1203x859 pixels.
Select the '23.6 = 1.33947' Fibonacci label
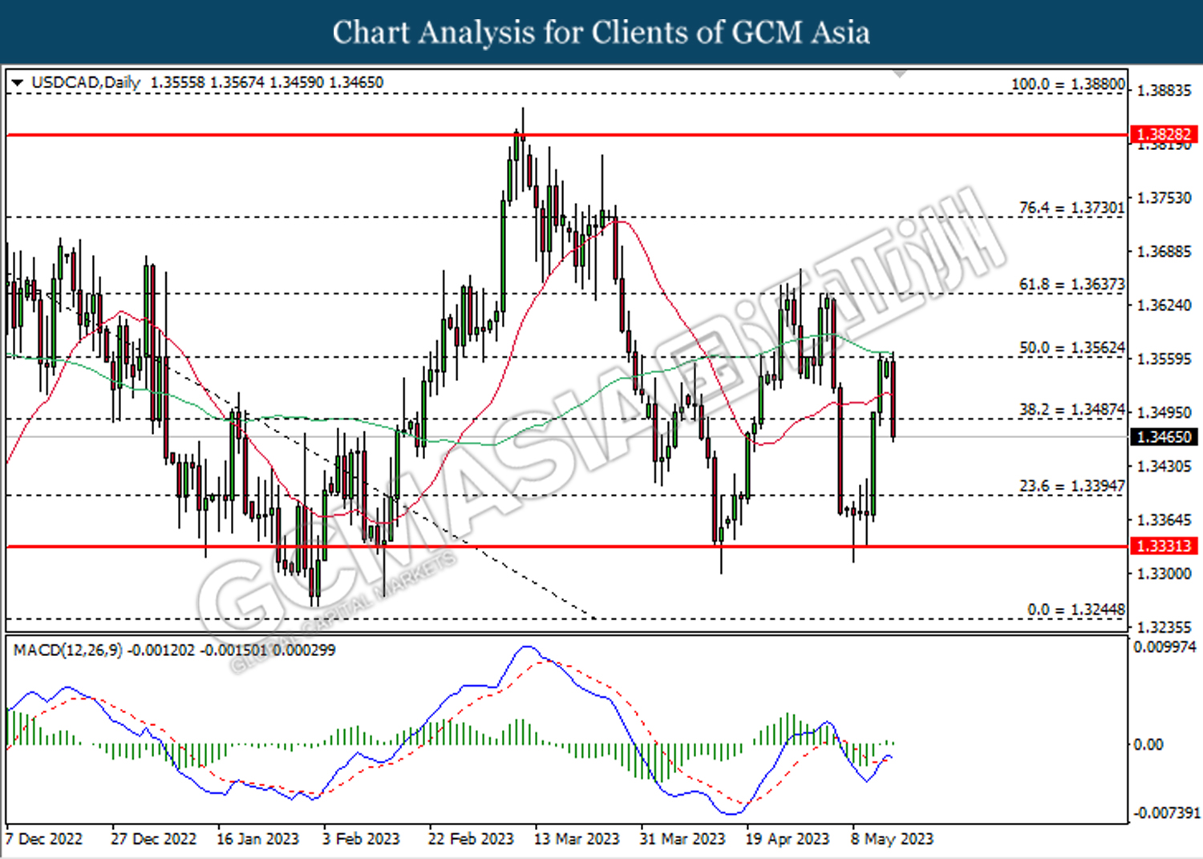point(1072,486)
